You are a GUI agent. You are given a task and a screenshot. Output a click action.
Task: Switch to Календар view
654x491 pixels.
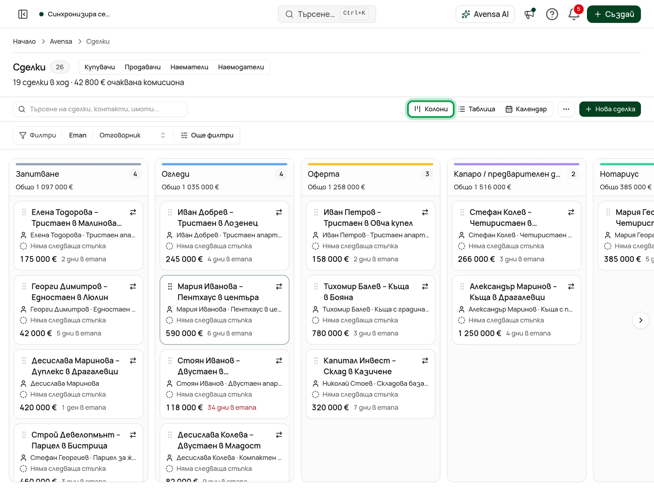point(526,109)
